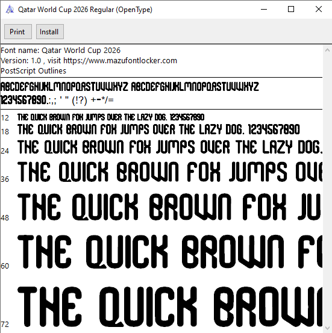
Task: Click the Install button
Action: pos(50,32)
